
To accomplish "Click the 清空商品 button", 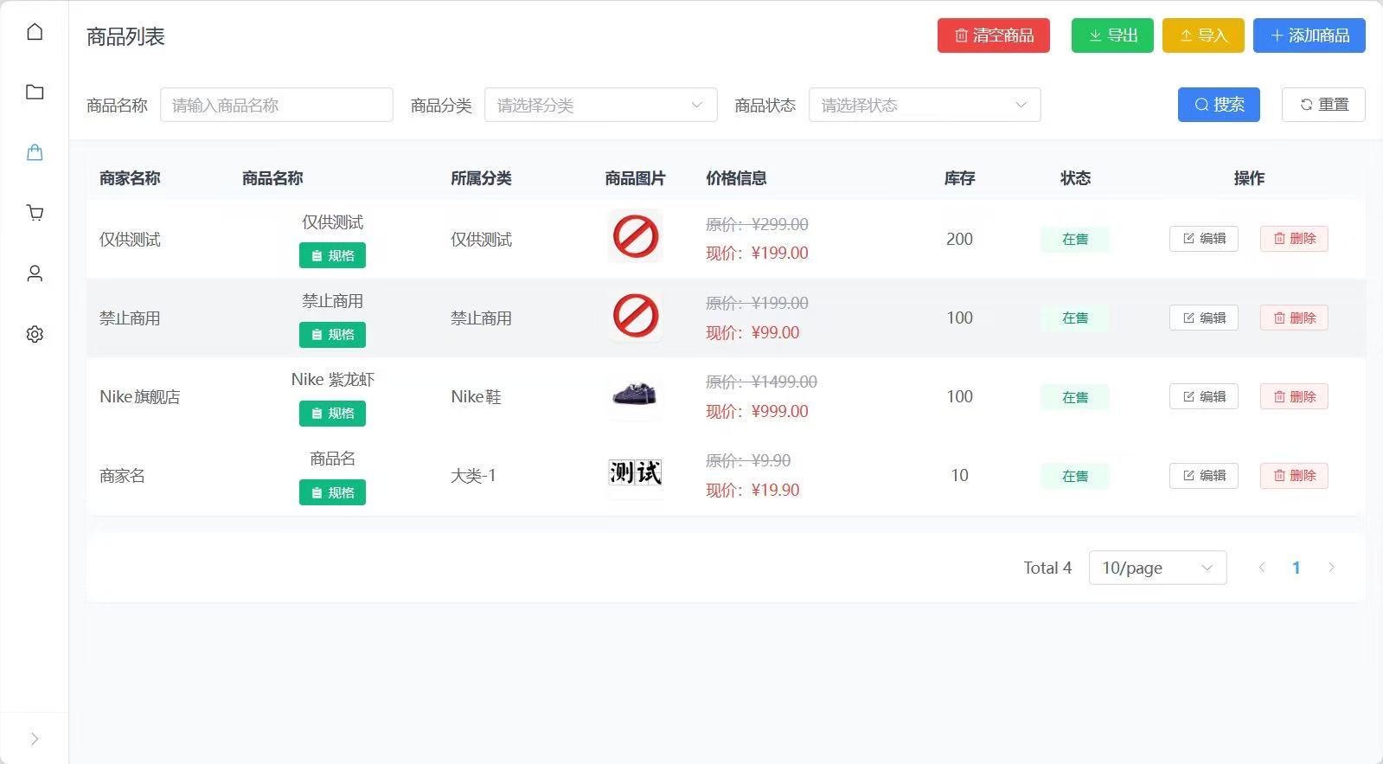I will [x=994, y=35].
